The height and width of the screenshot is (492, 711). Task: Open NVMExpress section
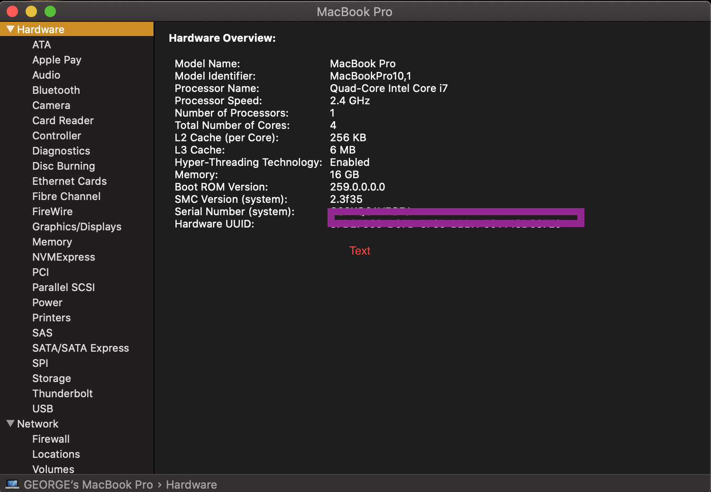(64, 257)
